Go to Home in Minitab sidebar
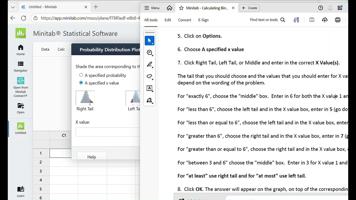The width and height of the screenshot is (356, 200). point(21,50)
